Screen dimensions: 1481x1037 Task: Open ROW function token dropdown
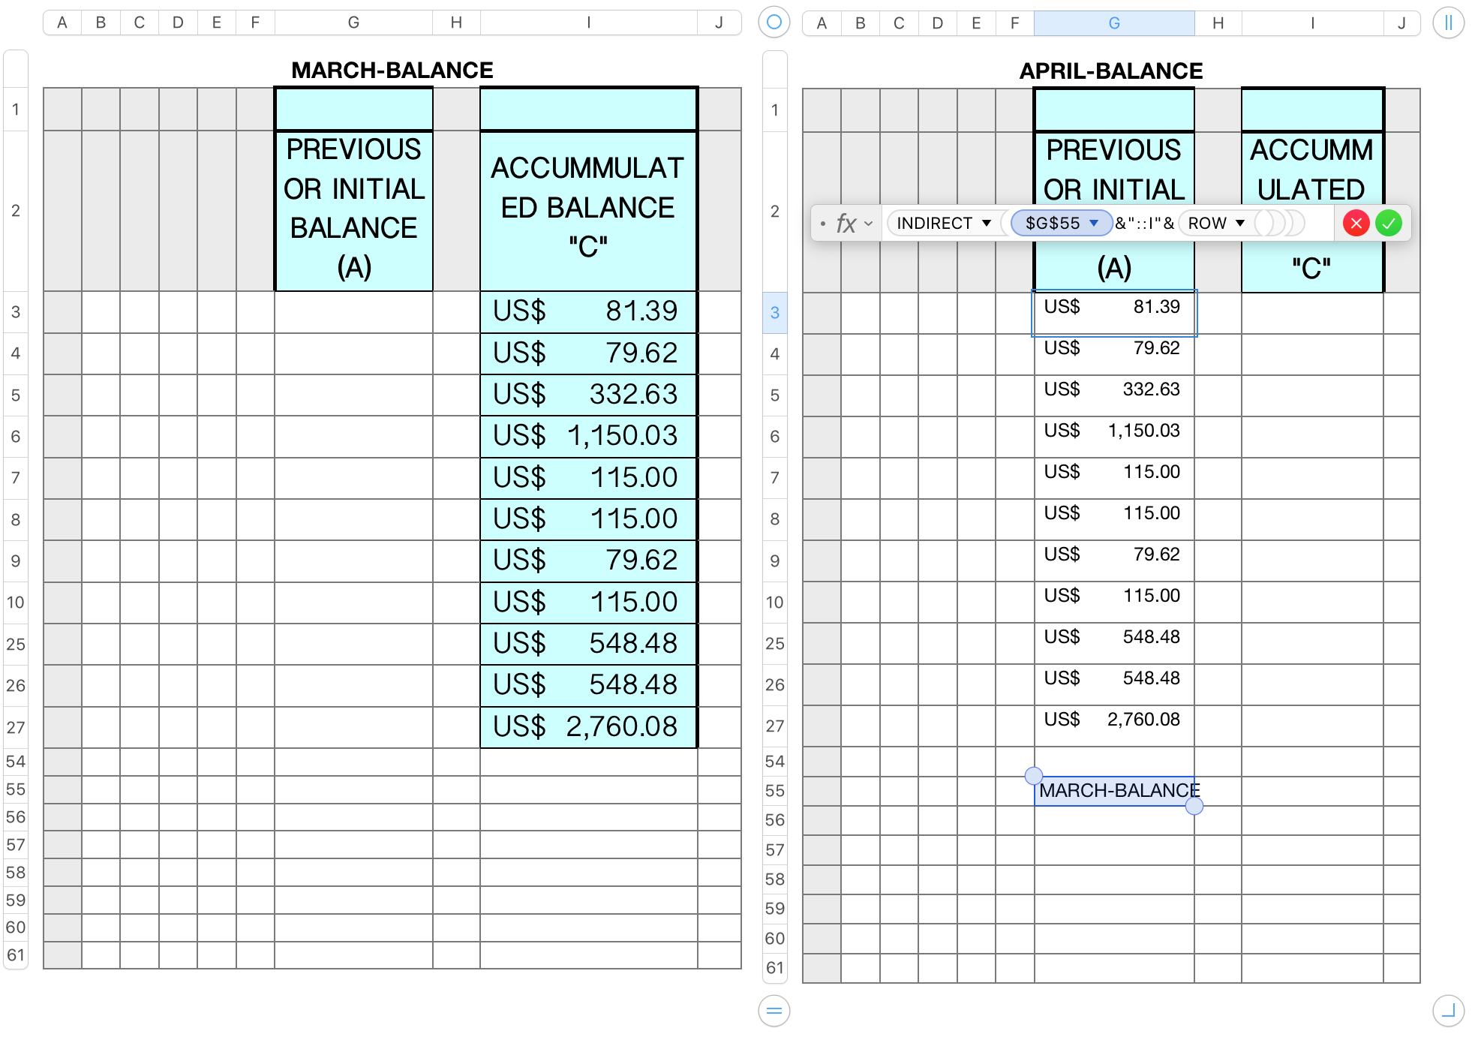[x=1240, y=224]
